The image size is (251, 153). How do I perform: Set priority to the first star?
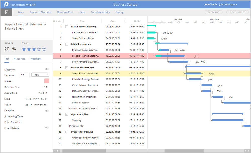(x=24, y=49)
